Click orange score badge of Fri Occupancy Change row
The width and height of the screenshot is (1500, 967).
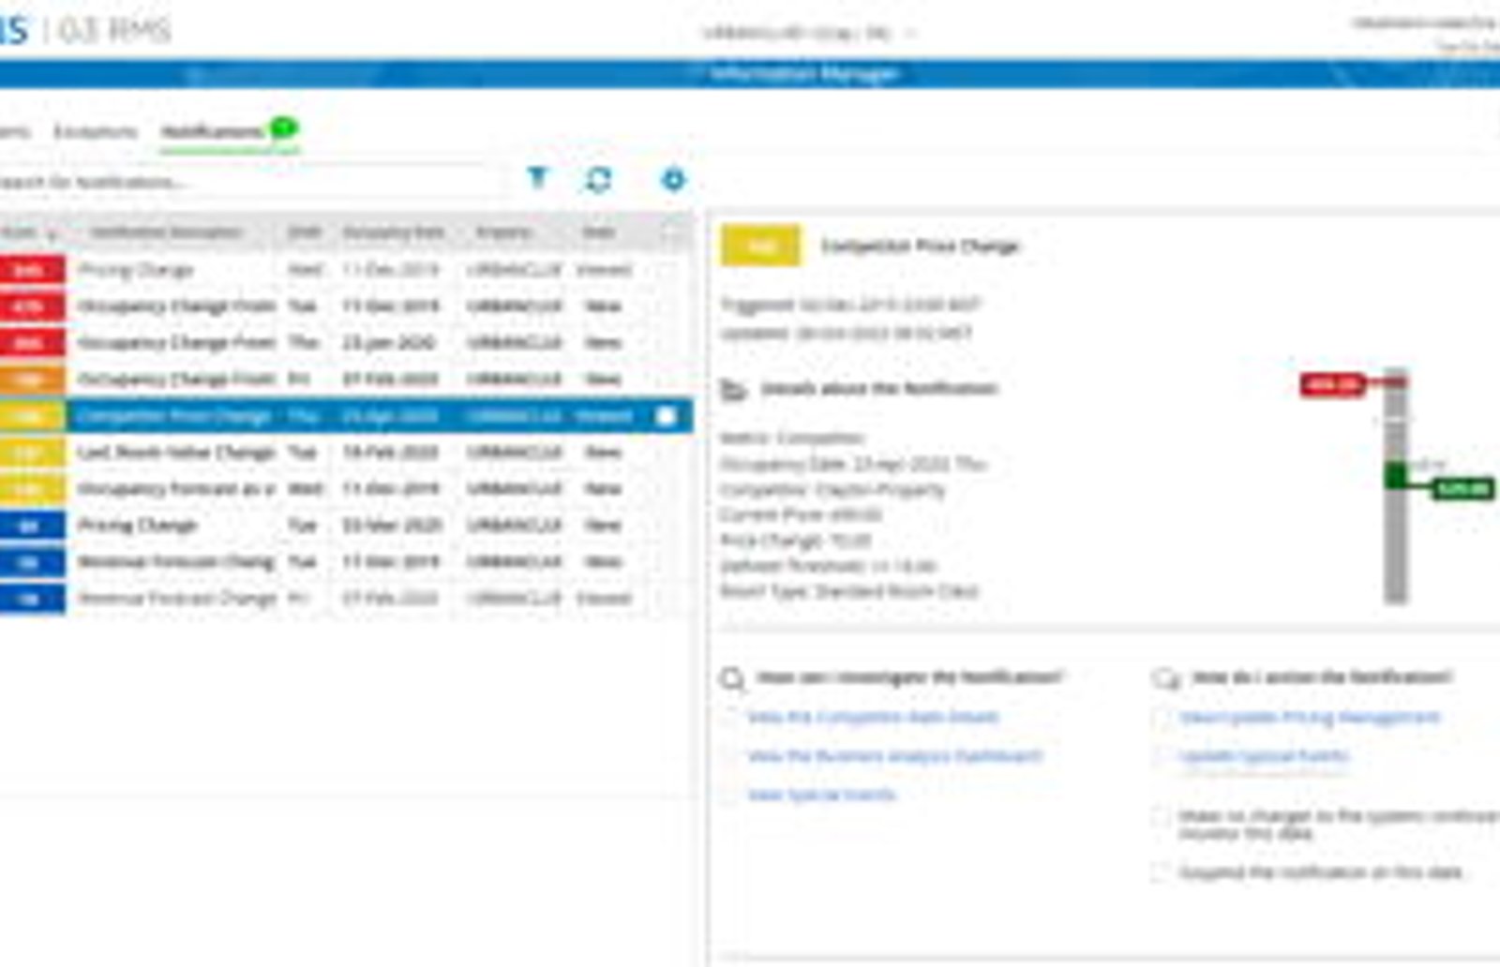(x=32, y=379)
